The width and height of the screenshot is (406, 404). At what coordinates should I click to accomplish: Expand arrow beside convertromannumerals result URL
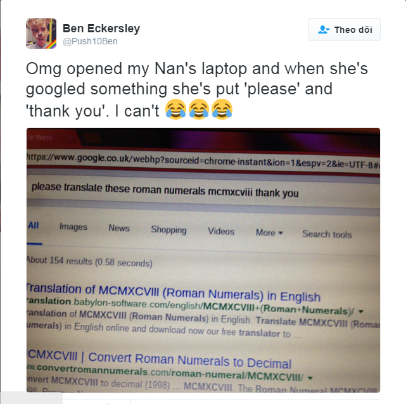(310, 378)
